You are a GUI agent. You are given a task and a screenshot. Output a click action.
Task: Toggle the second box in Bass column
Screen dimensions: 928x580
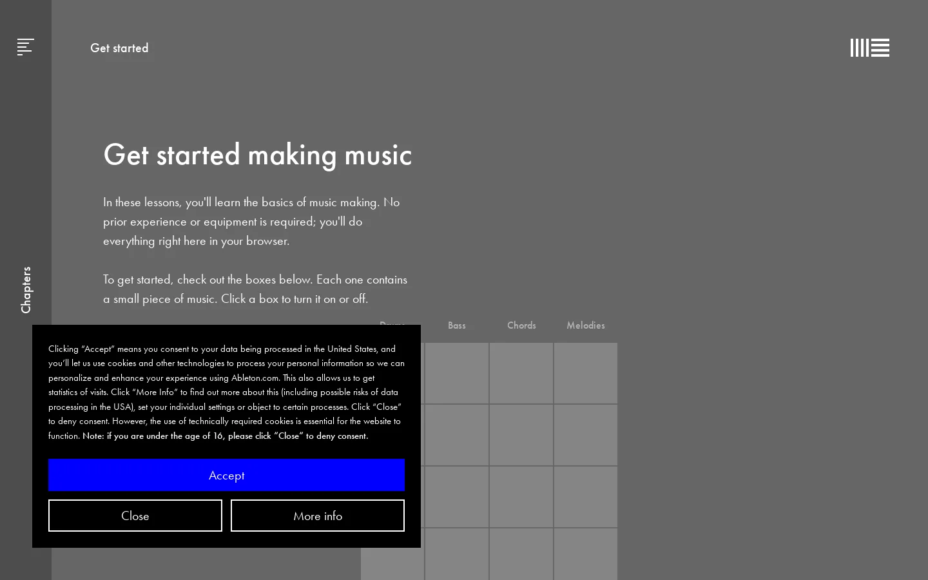(x=457, y=435)
